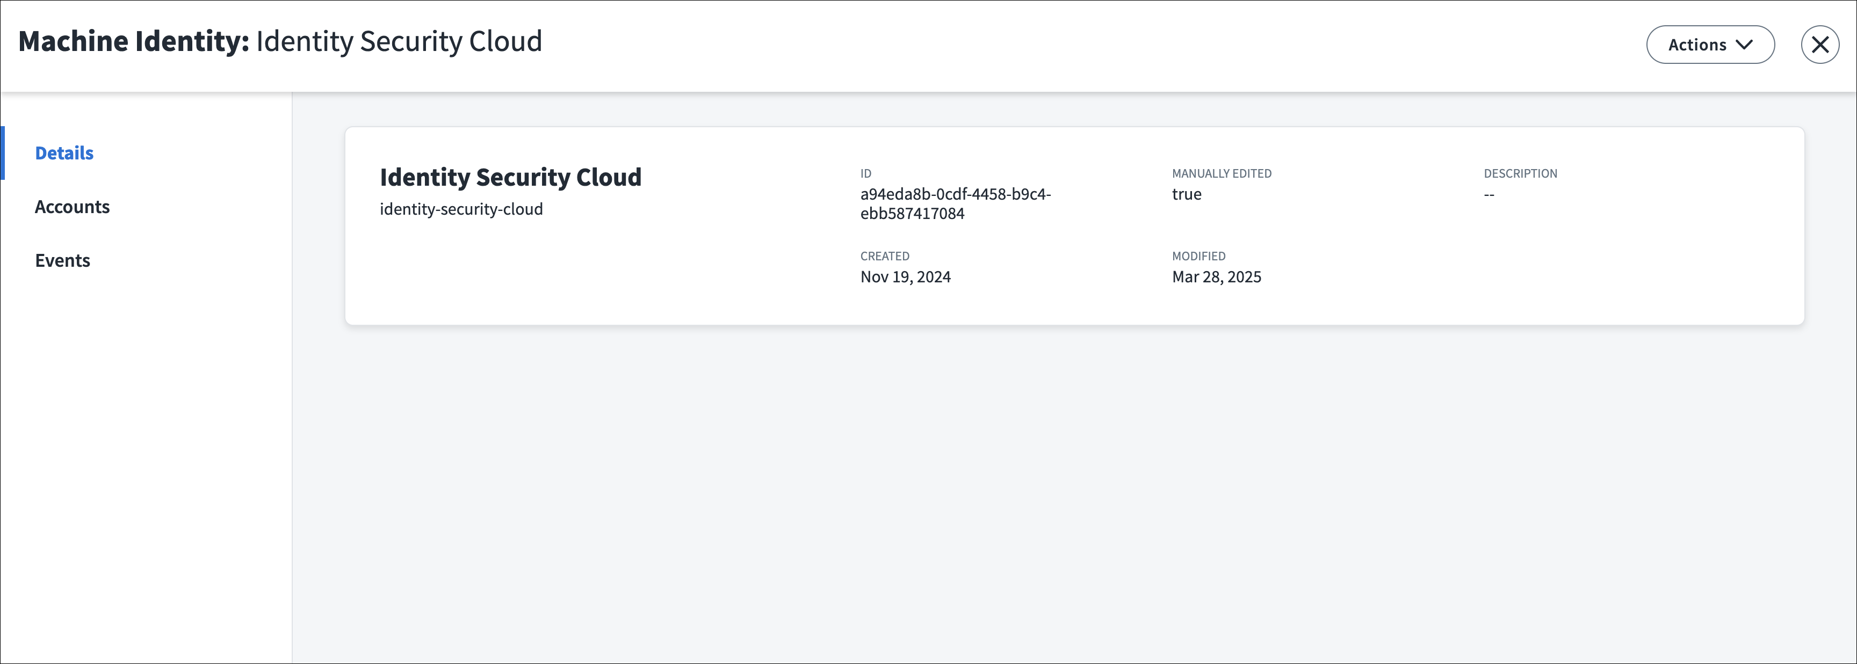Select the Details tab
Viewport: 1857px width, 664px height.
click(64, 152)
